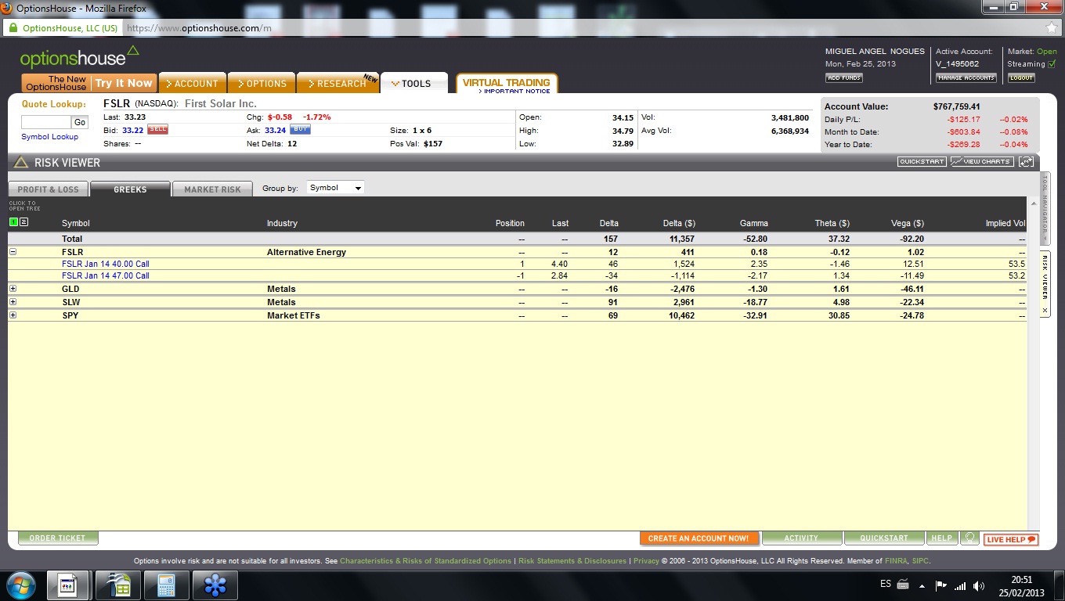1065x601 pixels.
Task: Click the Quickstart button in Risk Viewer header
Action: point(922,162)
